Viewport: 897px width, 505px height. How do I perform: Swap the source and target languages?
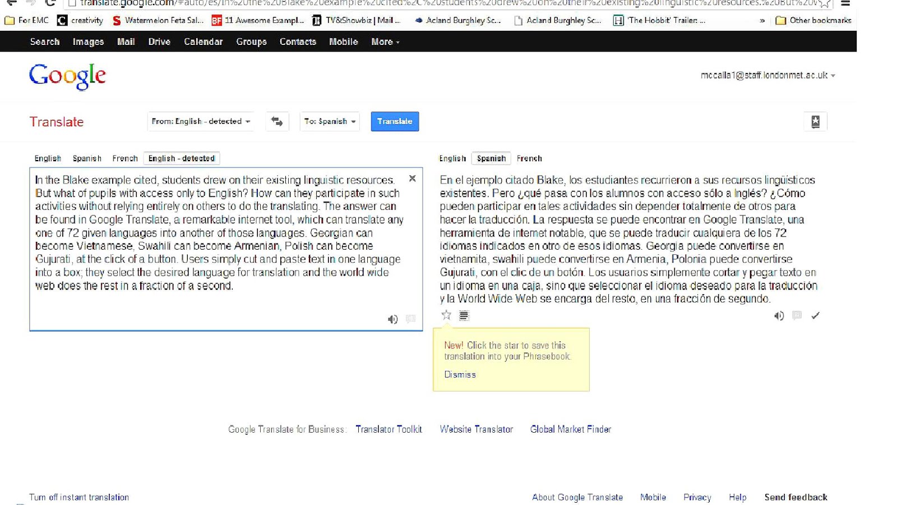click(x=277, y=121)
